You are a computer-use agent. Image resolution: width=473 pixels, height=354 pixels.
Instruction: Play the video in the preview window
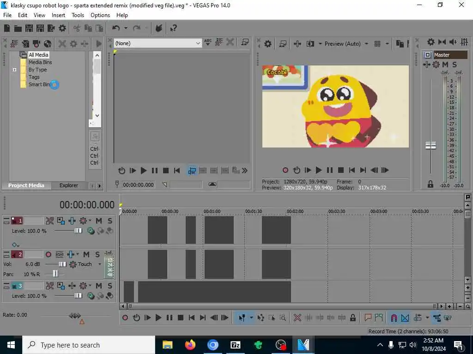[318, 171]
